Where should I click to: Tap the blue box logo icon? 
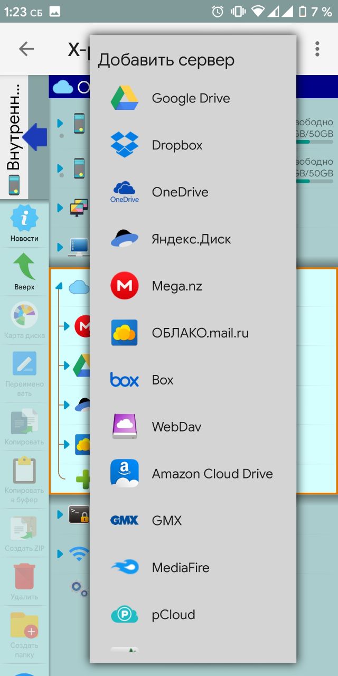click(x=125, y=380)
